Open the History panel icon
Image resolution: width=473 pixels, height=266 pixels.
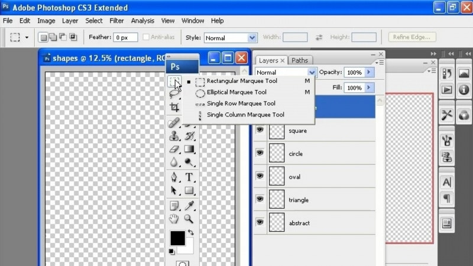coord(447,73)
